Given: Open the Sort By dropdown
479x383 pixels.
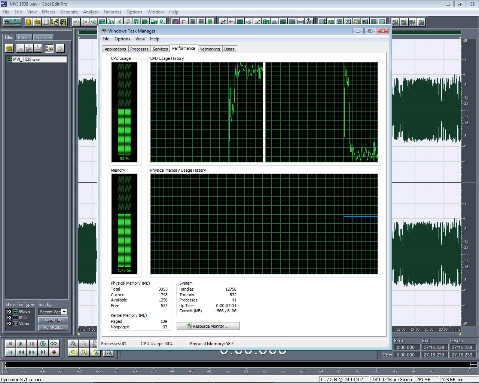Looking at the screenshot, I should (64, 312).
